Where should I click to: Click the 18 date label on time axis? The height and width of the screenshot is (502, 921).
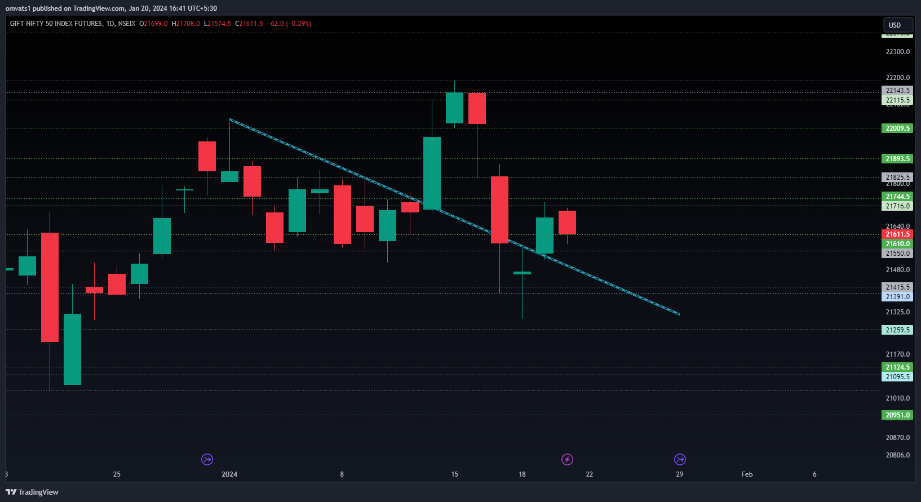tap(522, 474)
